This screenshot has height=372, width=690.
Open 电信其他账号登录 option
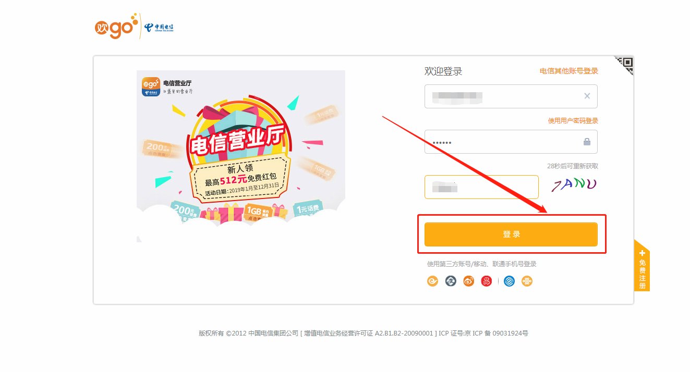coord(568,71)
